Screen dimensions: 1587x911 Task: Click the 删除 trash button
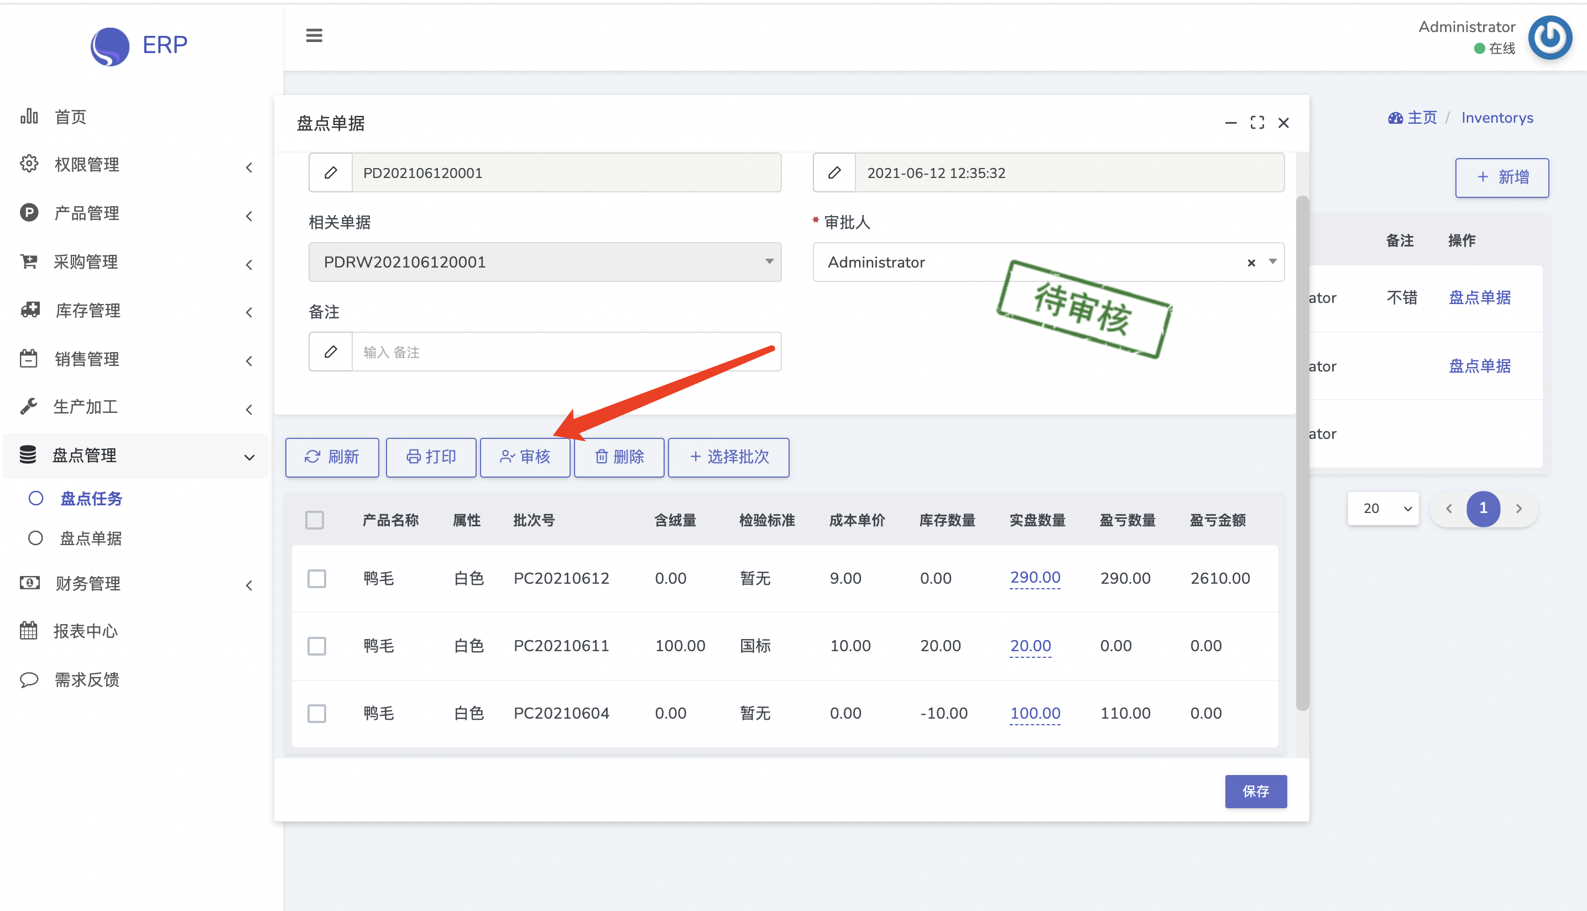[x=618, y=457]
